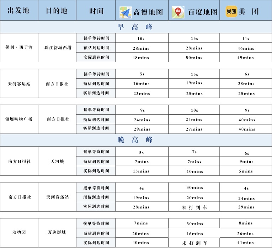Select the 出发地 column header
Viewport: 272px width, 249px height.
[18, 11]
